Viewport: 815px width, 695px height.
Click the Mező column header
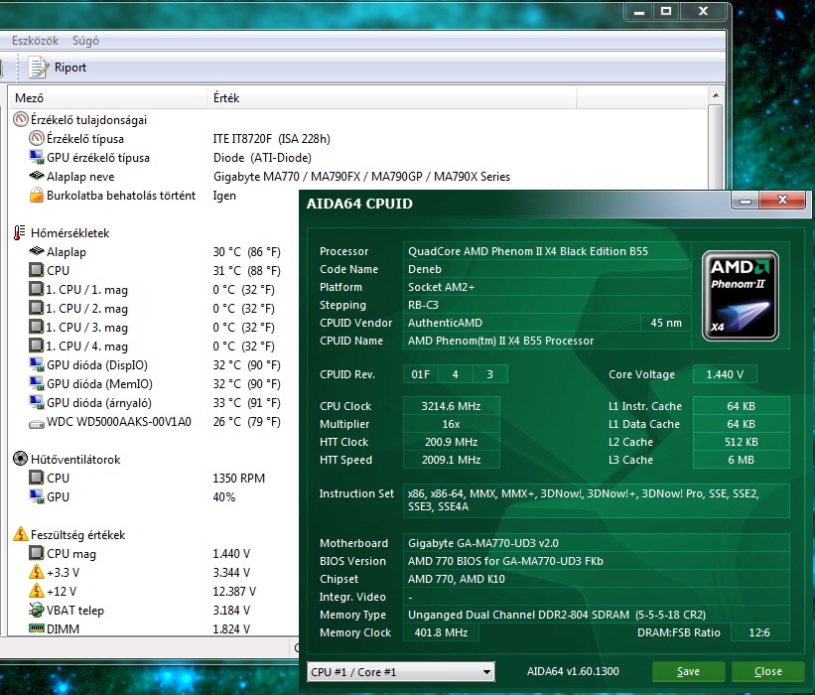[x=108, y=97]
